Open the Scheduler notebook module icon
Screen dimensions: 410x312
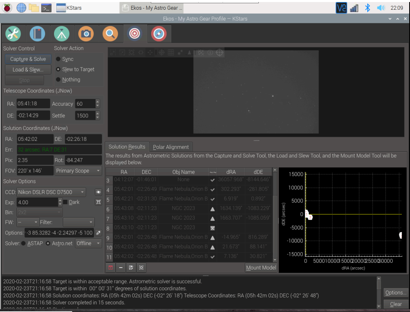(37, 34)
